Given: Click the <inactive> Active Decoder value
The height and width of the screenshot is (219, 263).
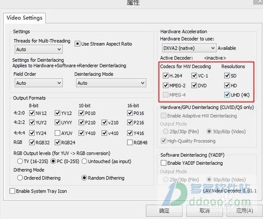Looking at the screenshot, I should (215, 58).
